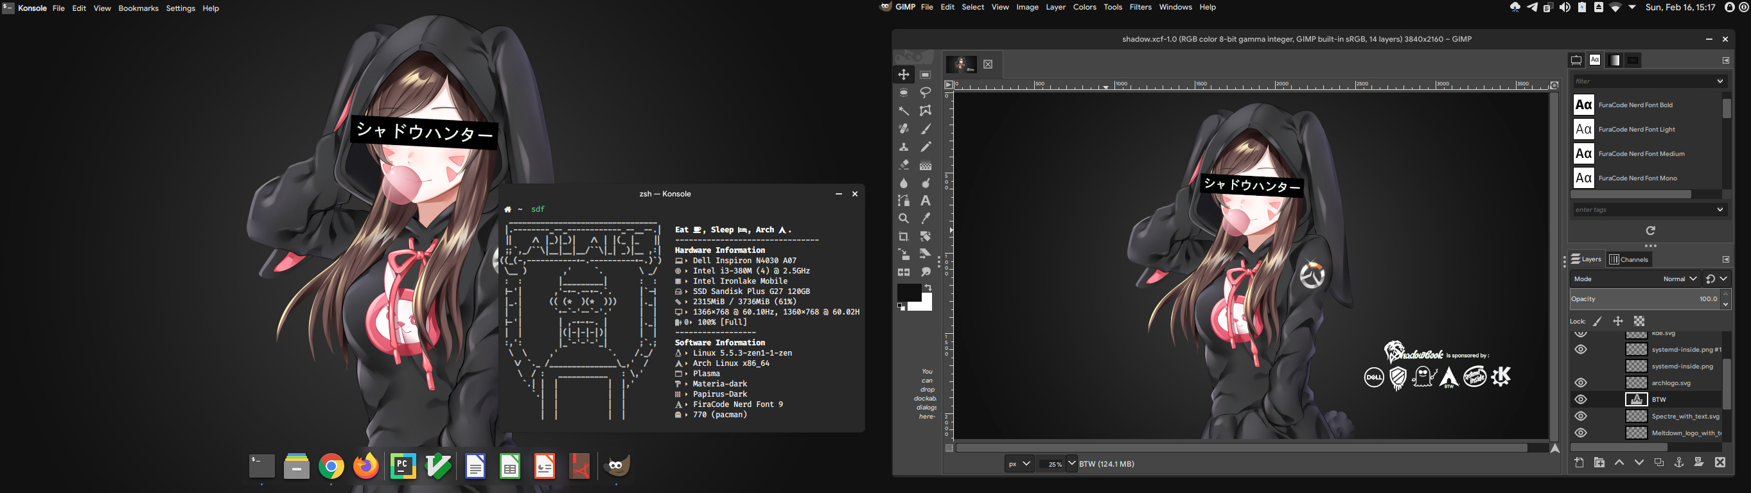The width and height of the screenshot is (1751, 493).
Task: Switch to the Gradients dock tab
Action: point(1614,60)
